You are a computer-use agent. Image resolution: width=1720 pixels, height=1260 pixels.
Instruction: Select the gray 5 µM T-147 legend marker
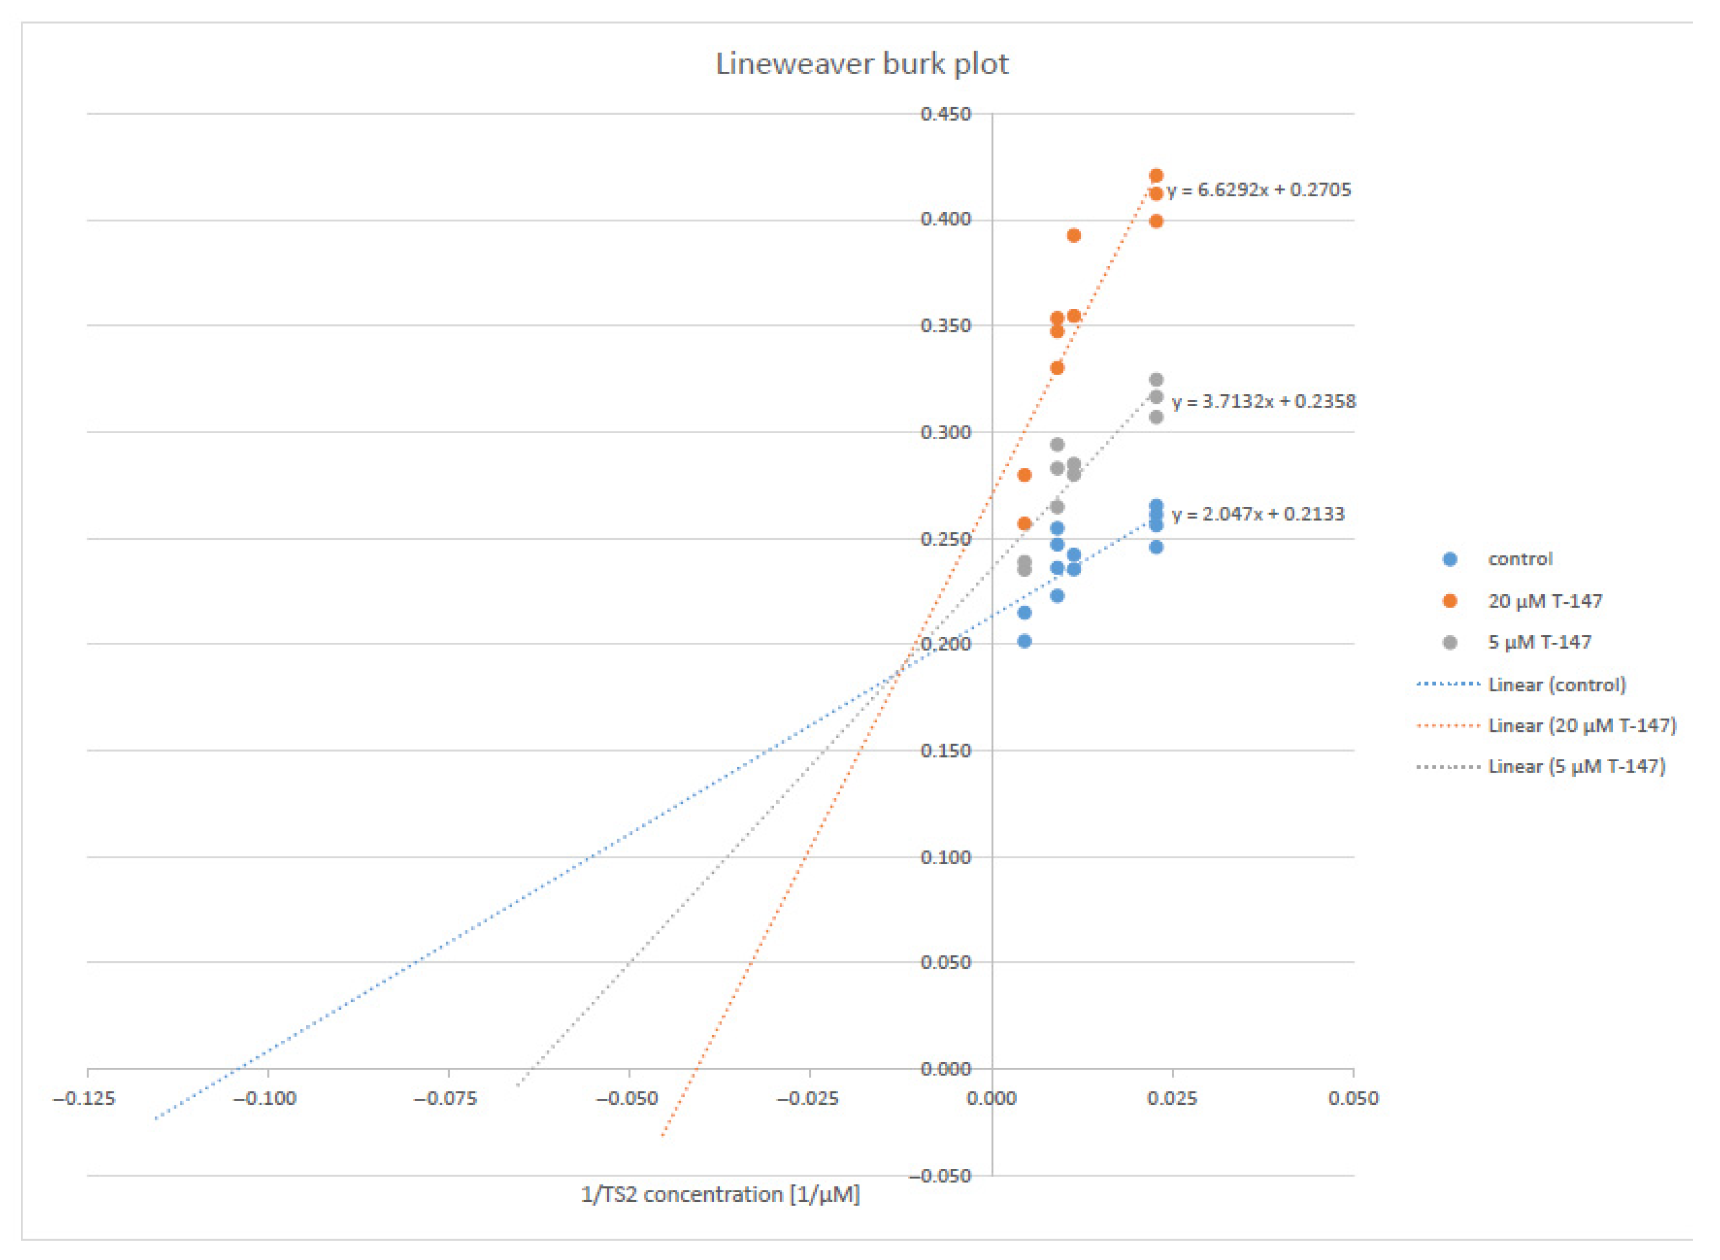[x=1450, y=642]
